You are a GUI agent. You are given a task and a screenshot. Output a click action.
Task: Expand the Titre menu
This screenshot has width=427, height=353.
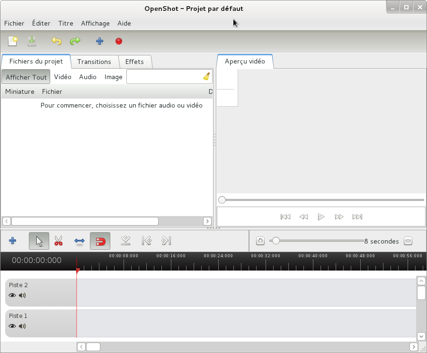[66, 23]
